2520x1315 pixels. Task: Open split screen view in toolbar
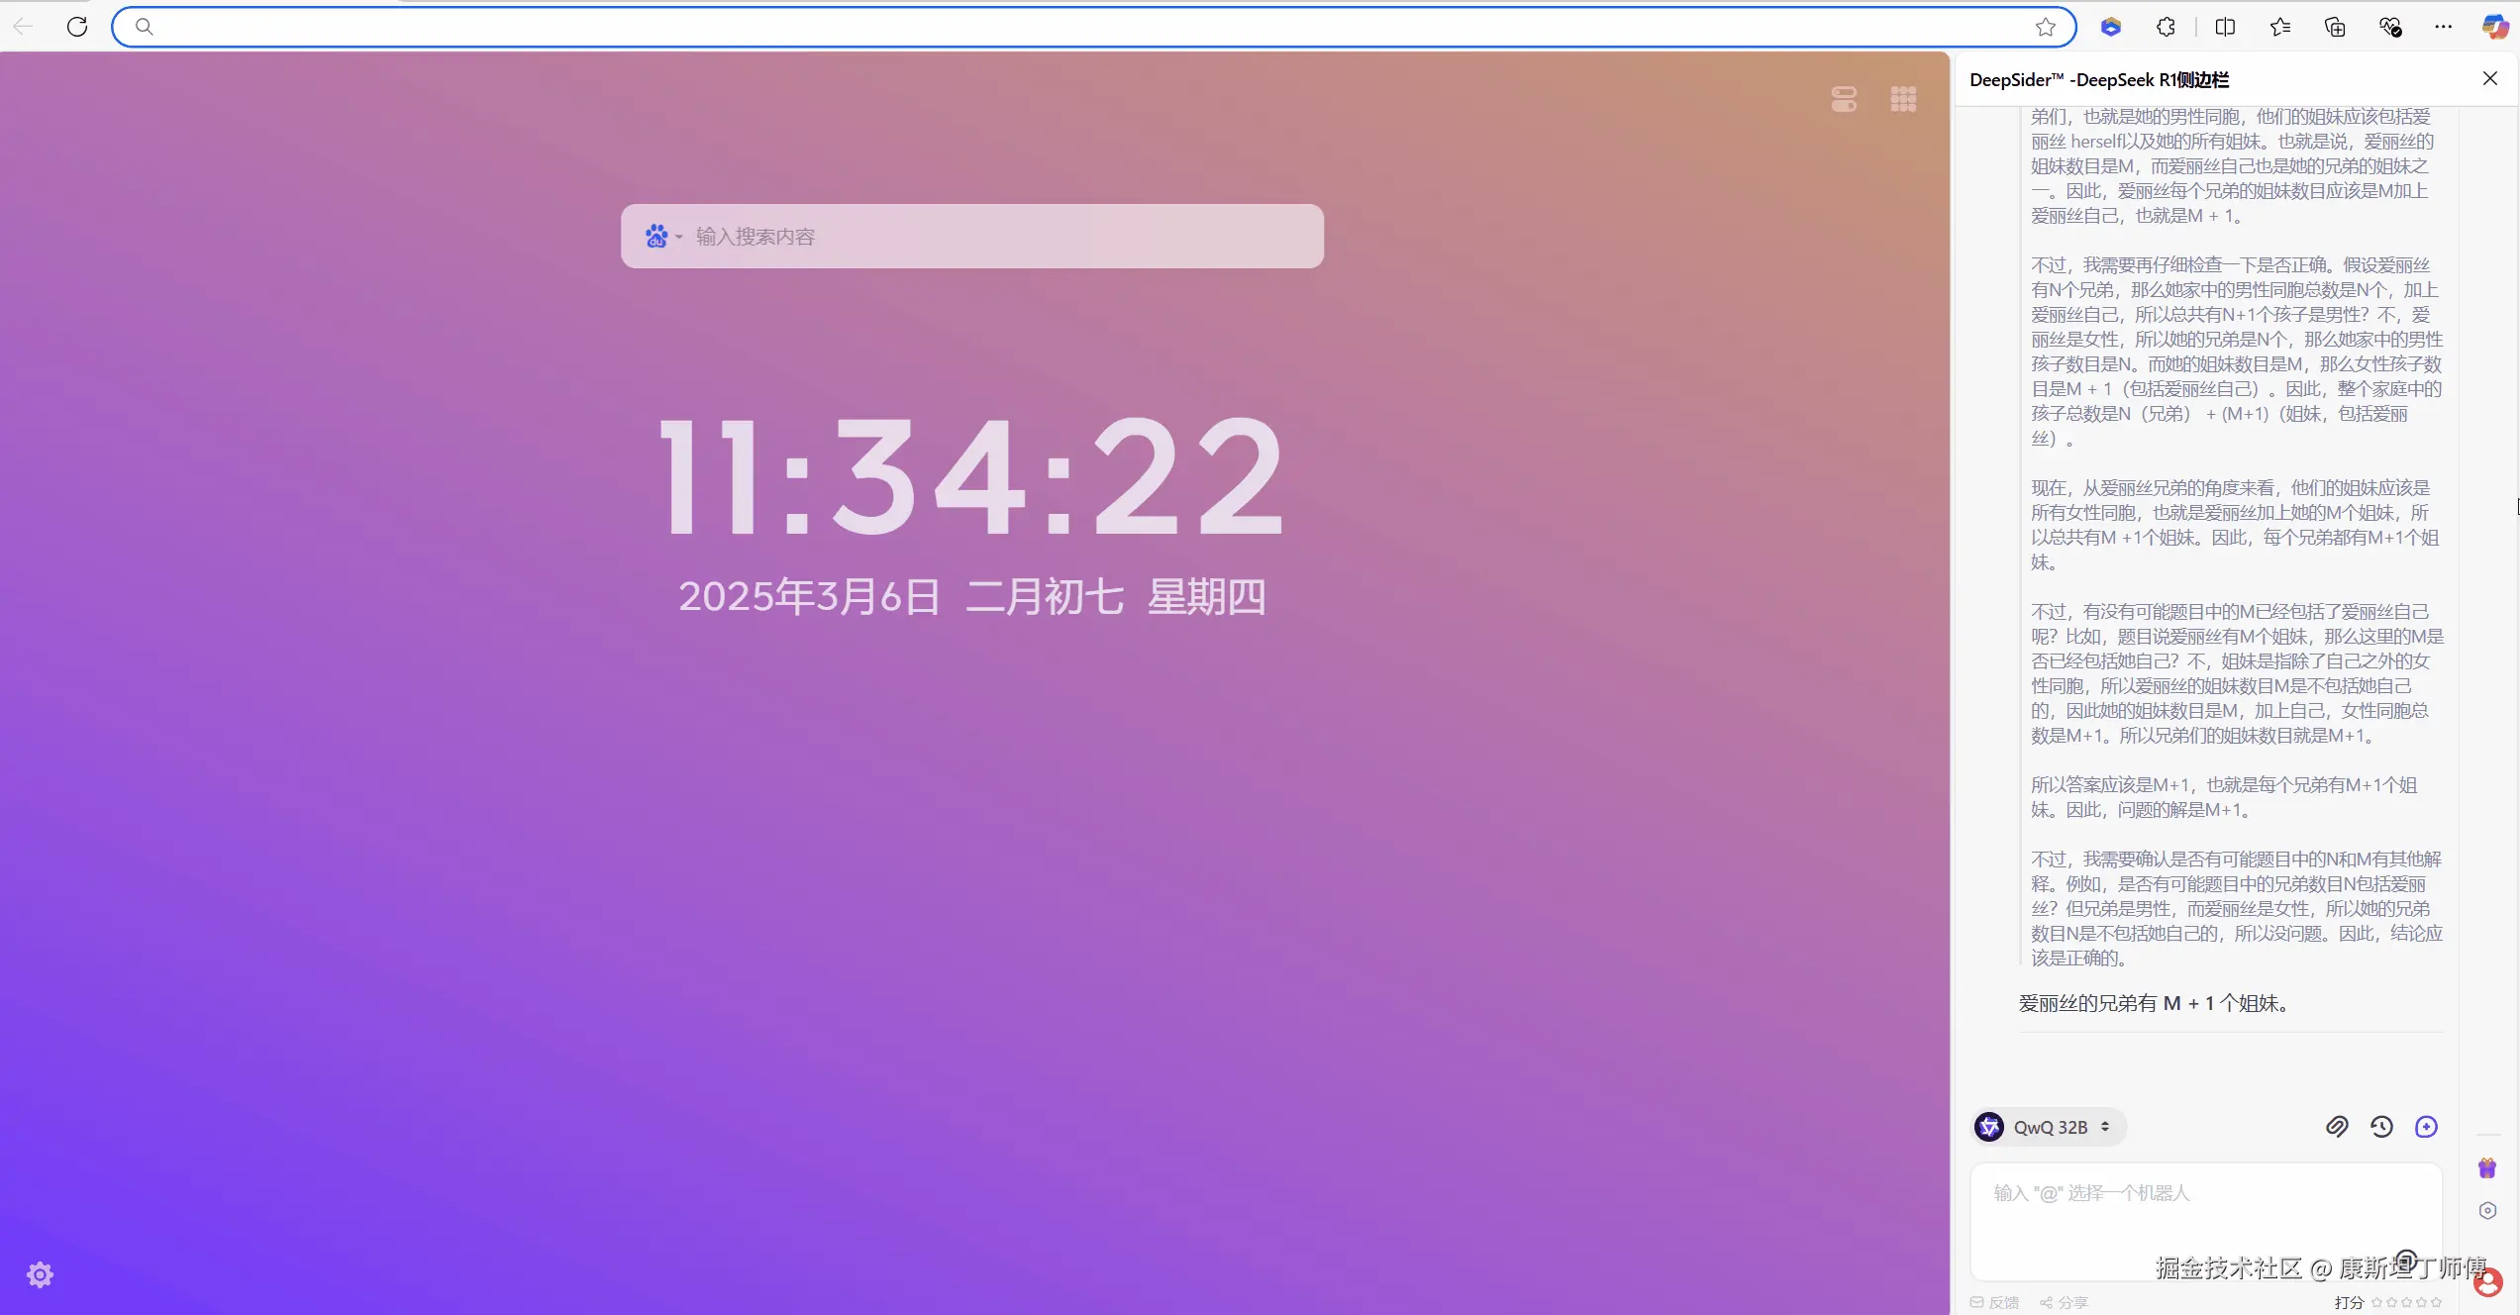[x=2225, y=27]
